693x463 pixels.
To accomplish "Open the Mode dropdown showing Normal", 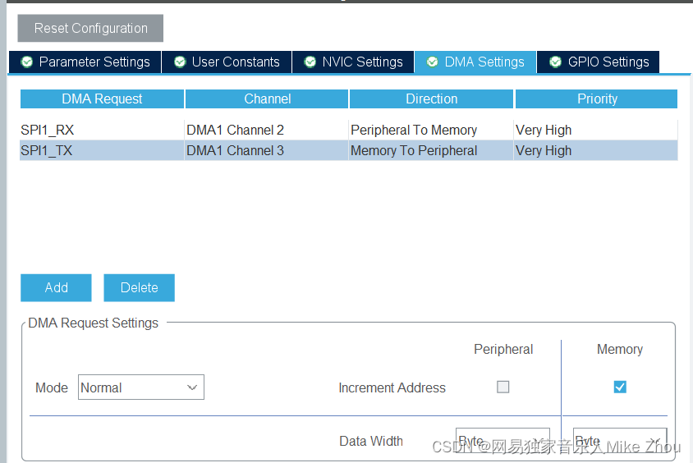I will pos(141,387).
